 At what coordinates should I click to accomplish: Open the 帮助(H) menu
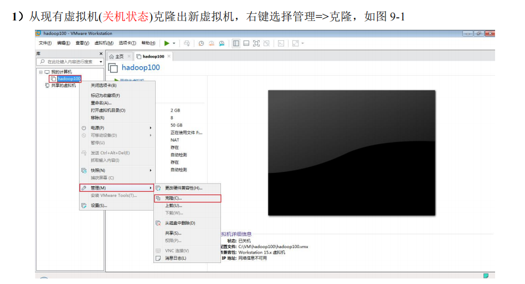148,43
